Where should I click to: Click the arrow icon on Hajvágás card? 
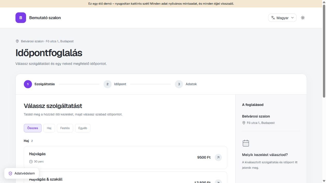218,157
